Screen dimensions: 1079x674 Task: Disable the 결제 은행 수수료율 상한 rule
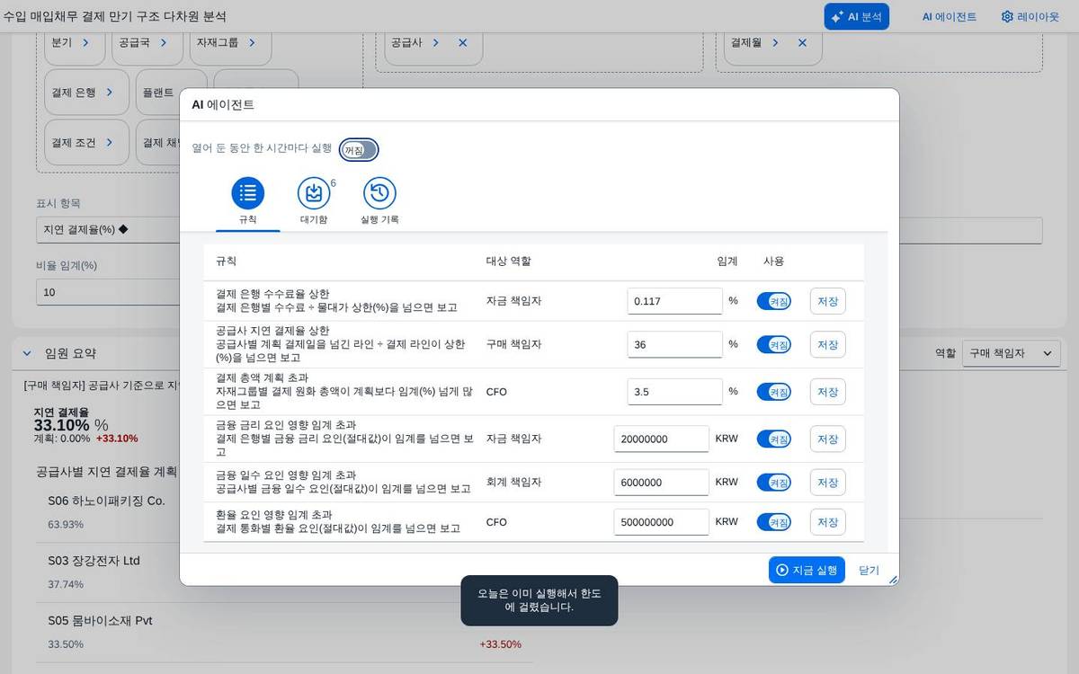pyautogui.click(x=774, y=301)
